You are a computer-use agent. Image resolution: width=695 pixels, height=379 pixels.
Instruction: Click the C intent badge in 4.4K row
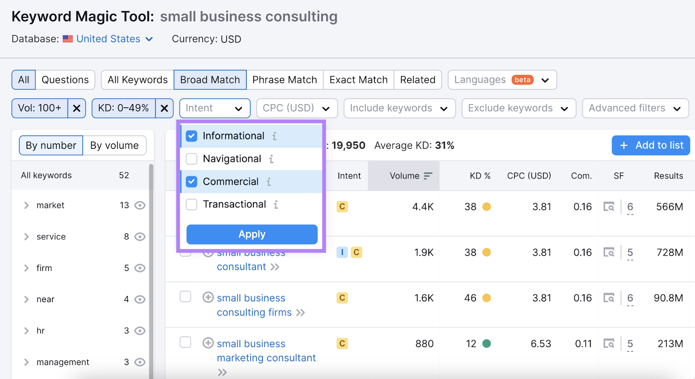pyautogui.click(x=342, y=207)
